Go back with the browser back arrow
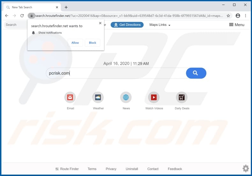Screen dimensions: 252x176 click(7, 16)
